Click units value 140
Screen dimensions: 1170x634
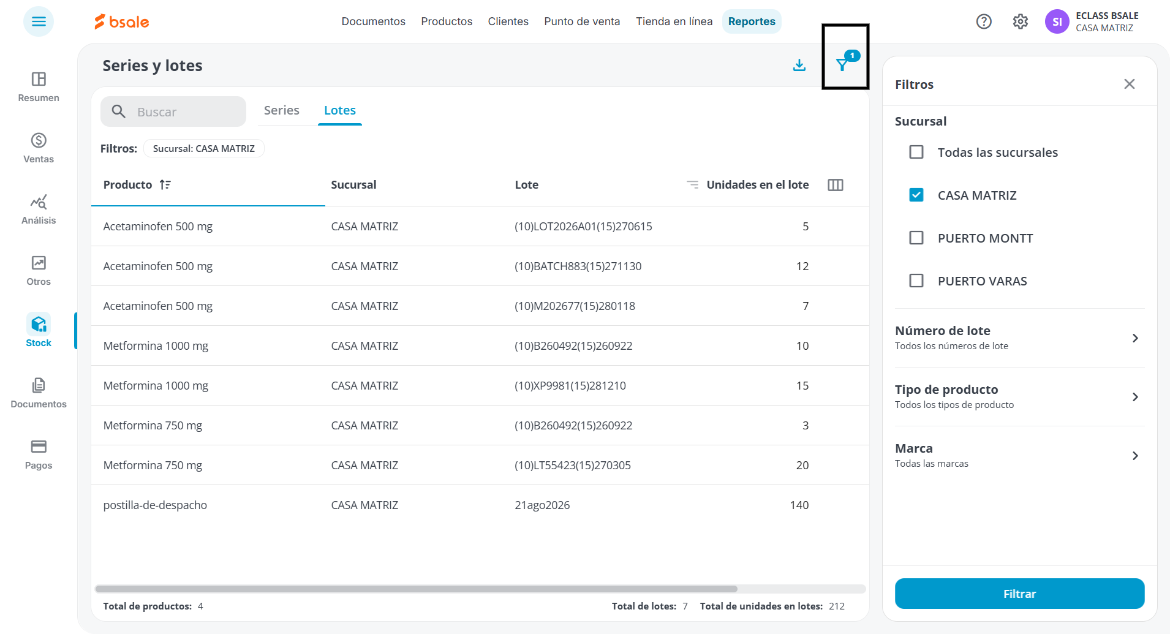click(x=799, y=505)
